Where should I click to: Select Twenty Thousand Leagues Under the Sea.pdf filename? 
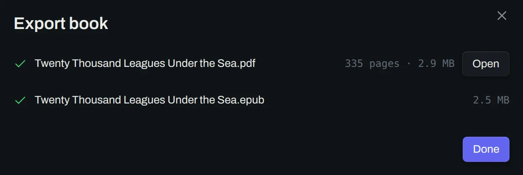point(145,64)
